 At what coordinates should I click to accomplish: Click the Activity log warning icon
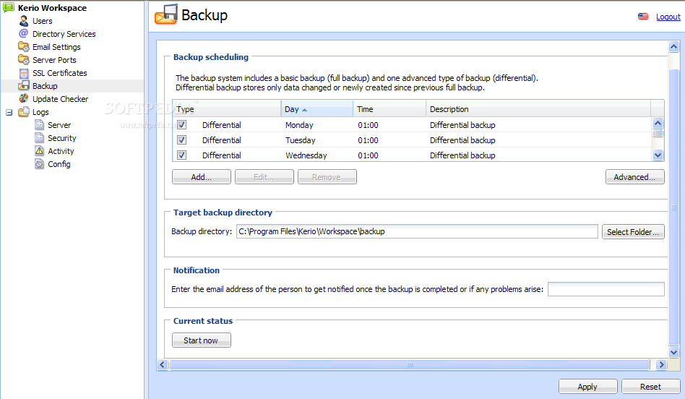coord(40,151)
